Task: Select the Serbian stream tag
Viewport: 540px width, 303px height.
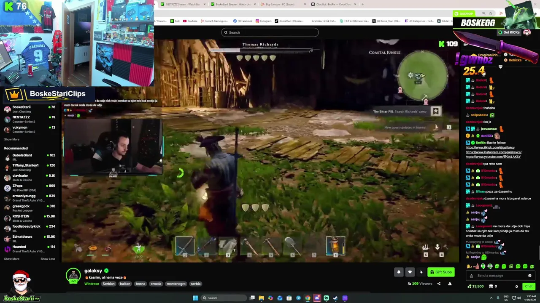Action: point(108,284)
